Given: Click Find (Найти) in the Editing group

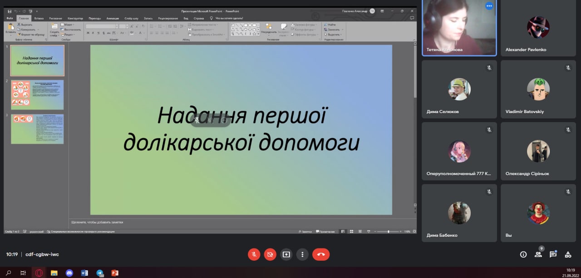Looking at the screenshot, I should click(330, 25).
